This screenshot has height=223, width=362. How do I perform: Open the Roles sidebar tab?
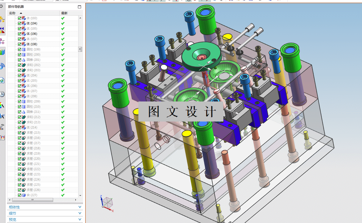pyautogui.click(x=2, y=137)
